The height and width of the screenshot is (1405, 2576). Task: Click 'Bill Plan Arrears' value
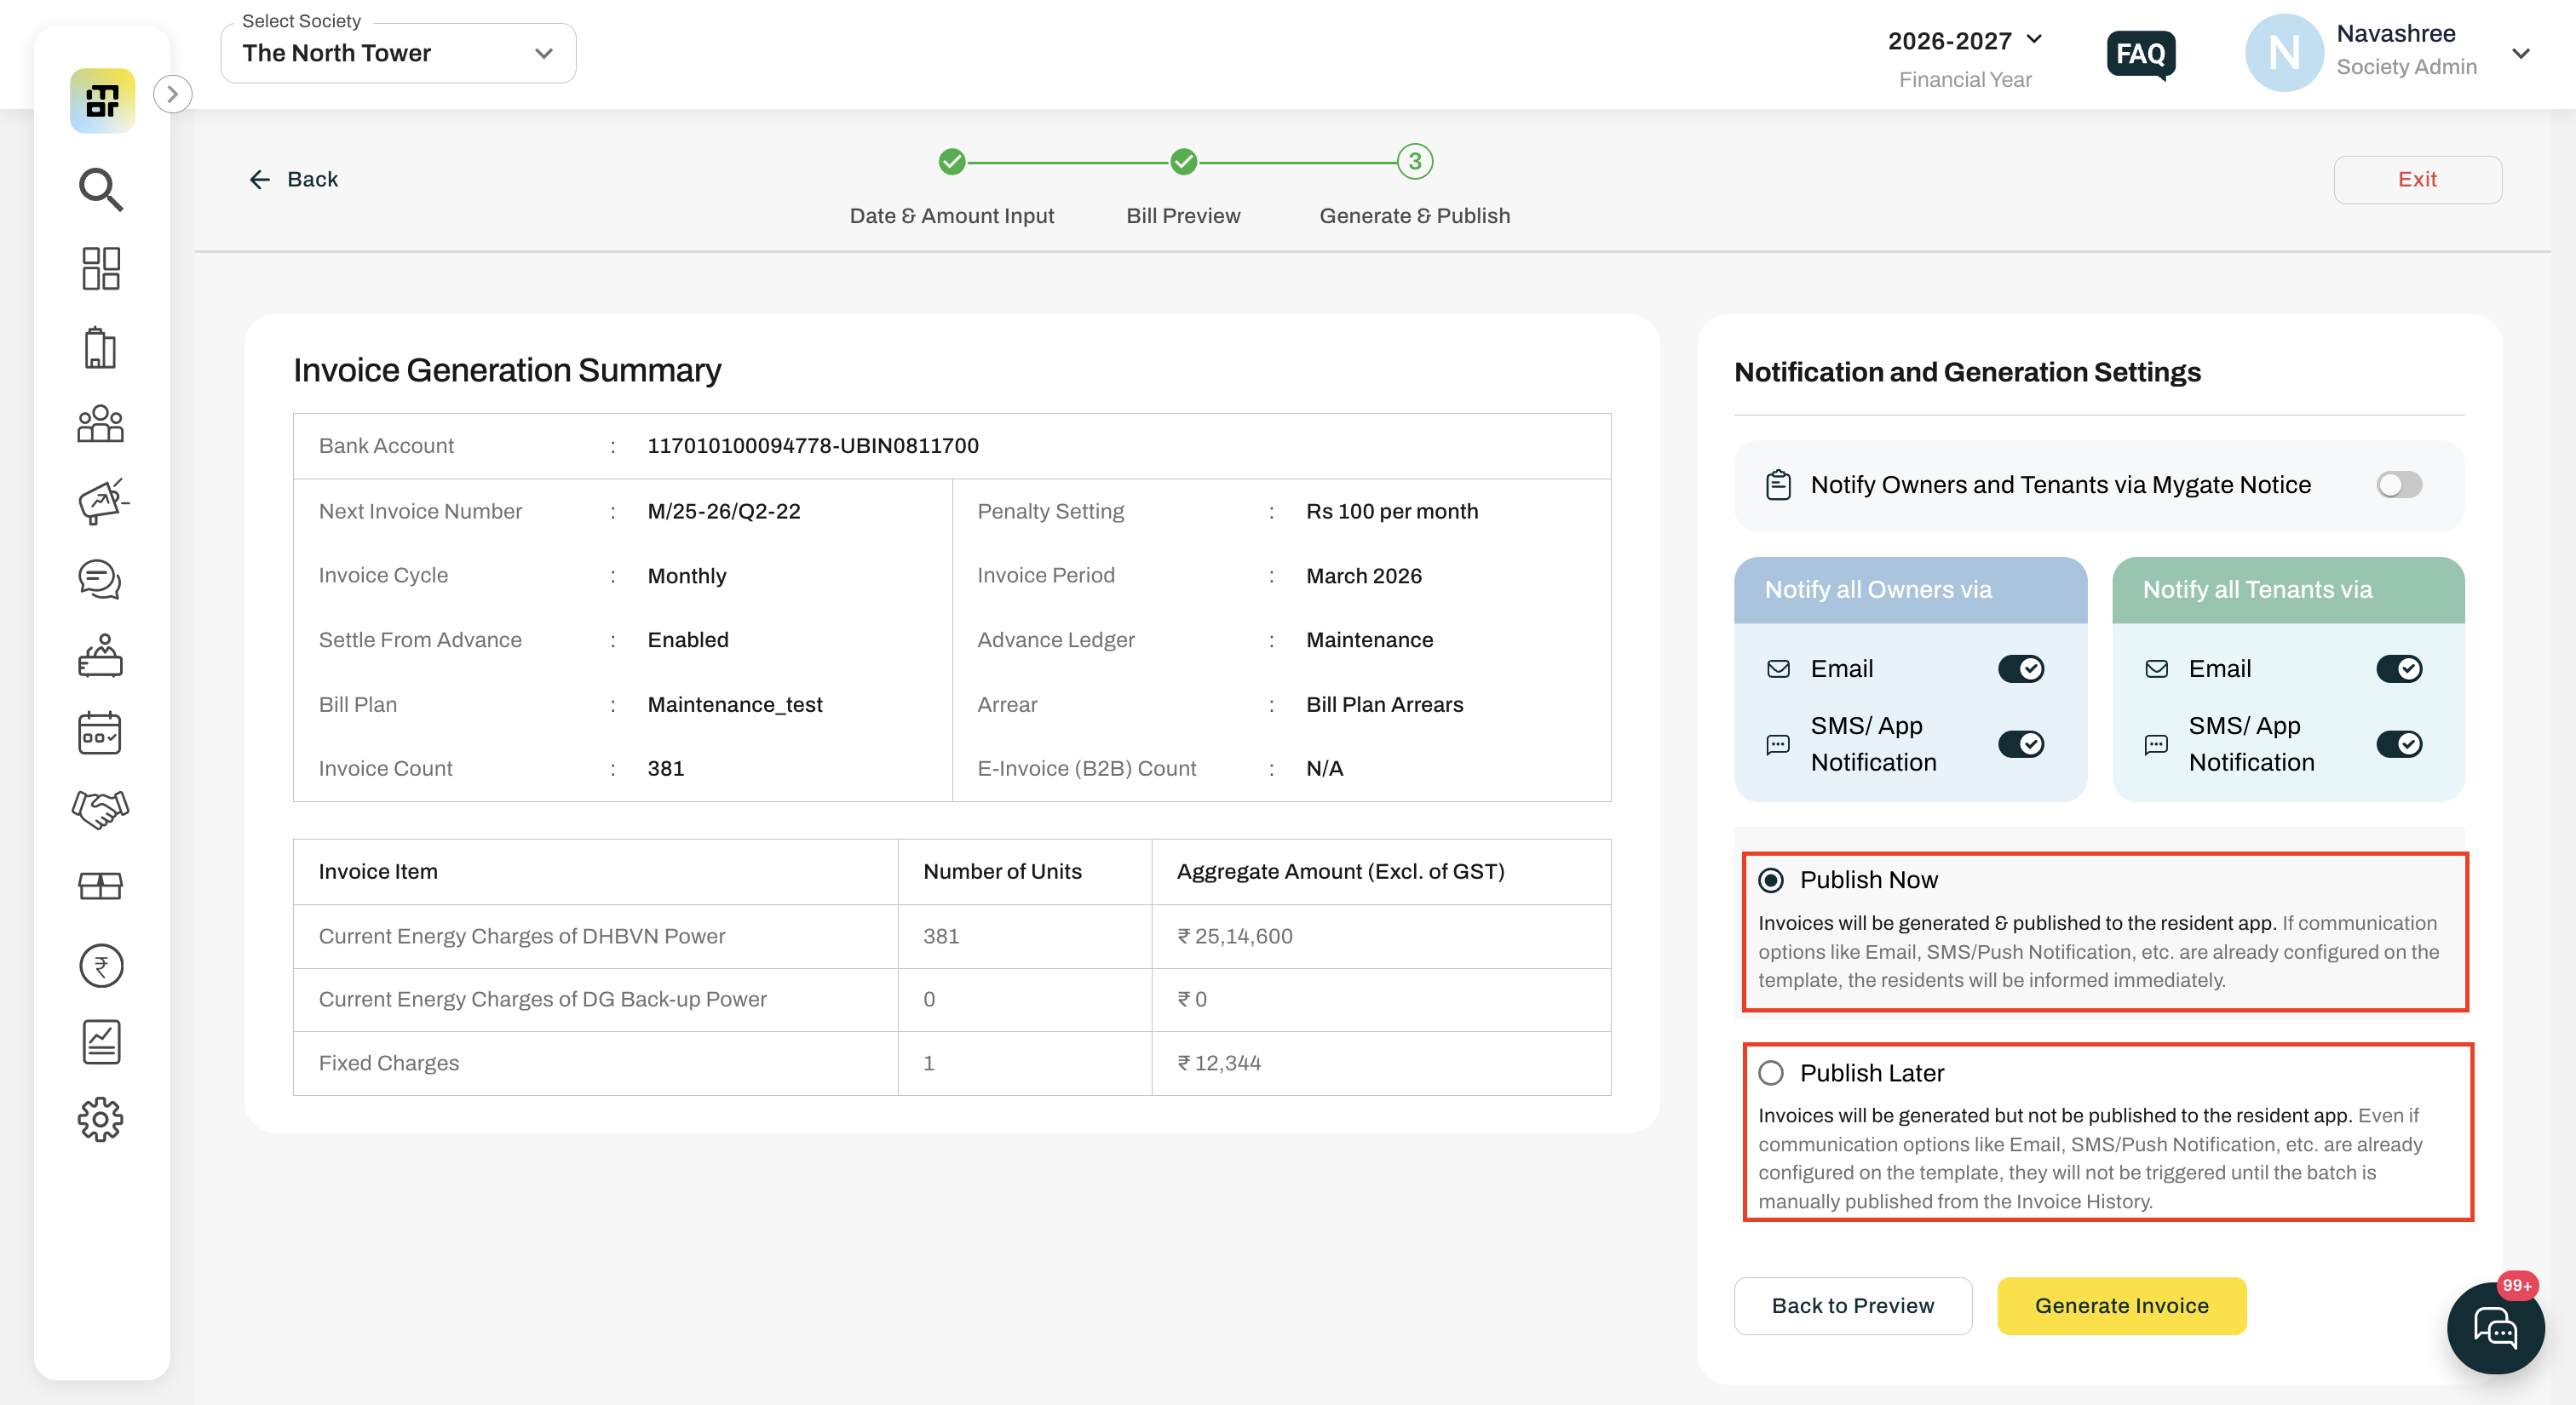click(1385, 704)
